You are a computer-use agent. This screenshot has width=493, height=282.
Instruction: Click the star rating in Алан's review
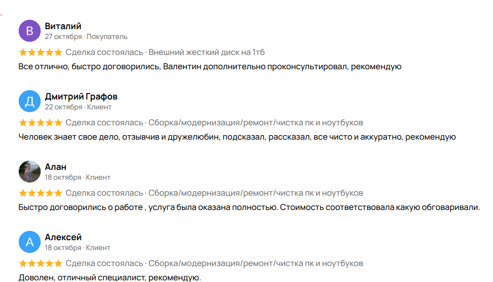click(40, 193)
